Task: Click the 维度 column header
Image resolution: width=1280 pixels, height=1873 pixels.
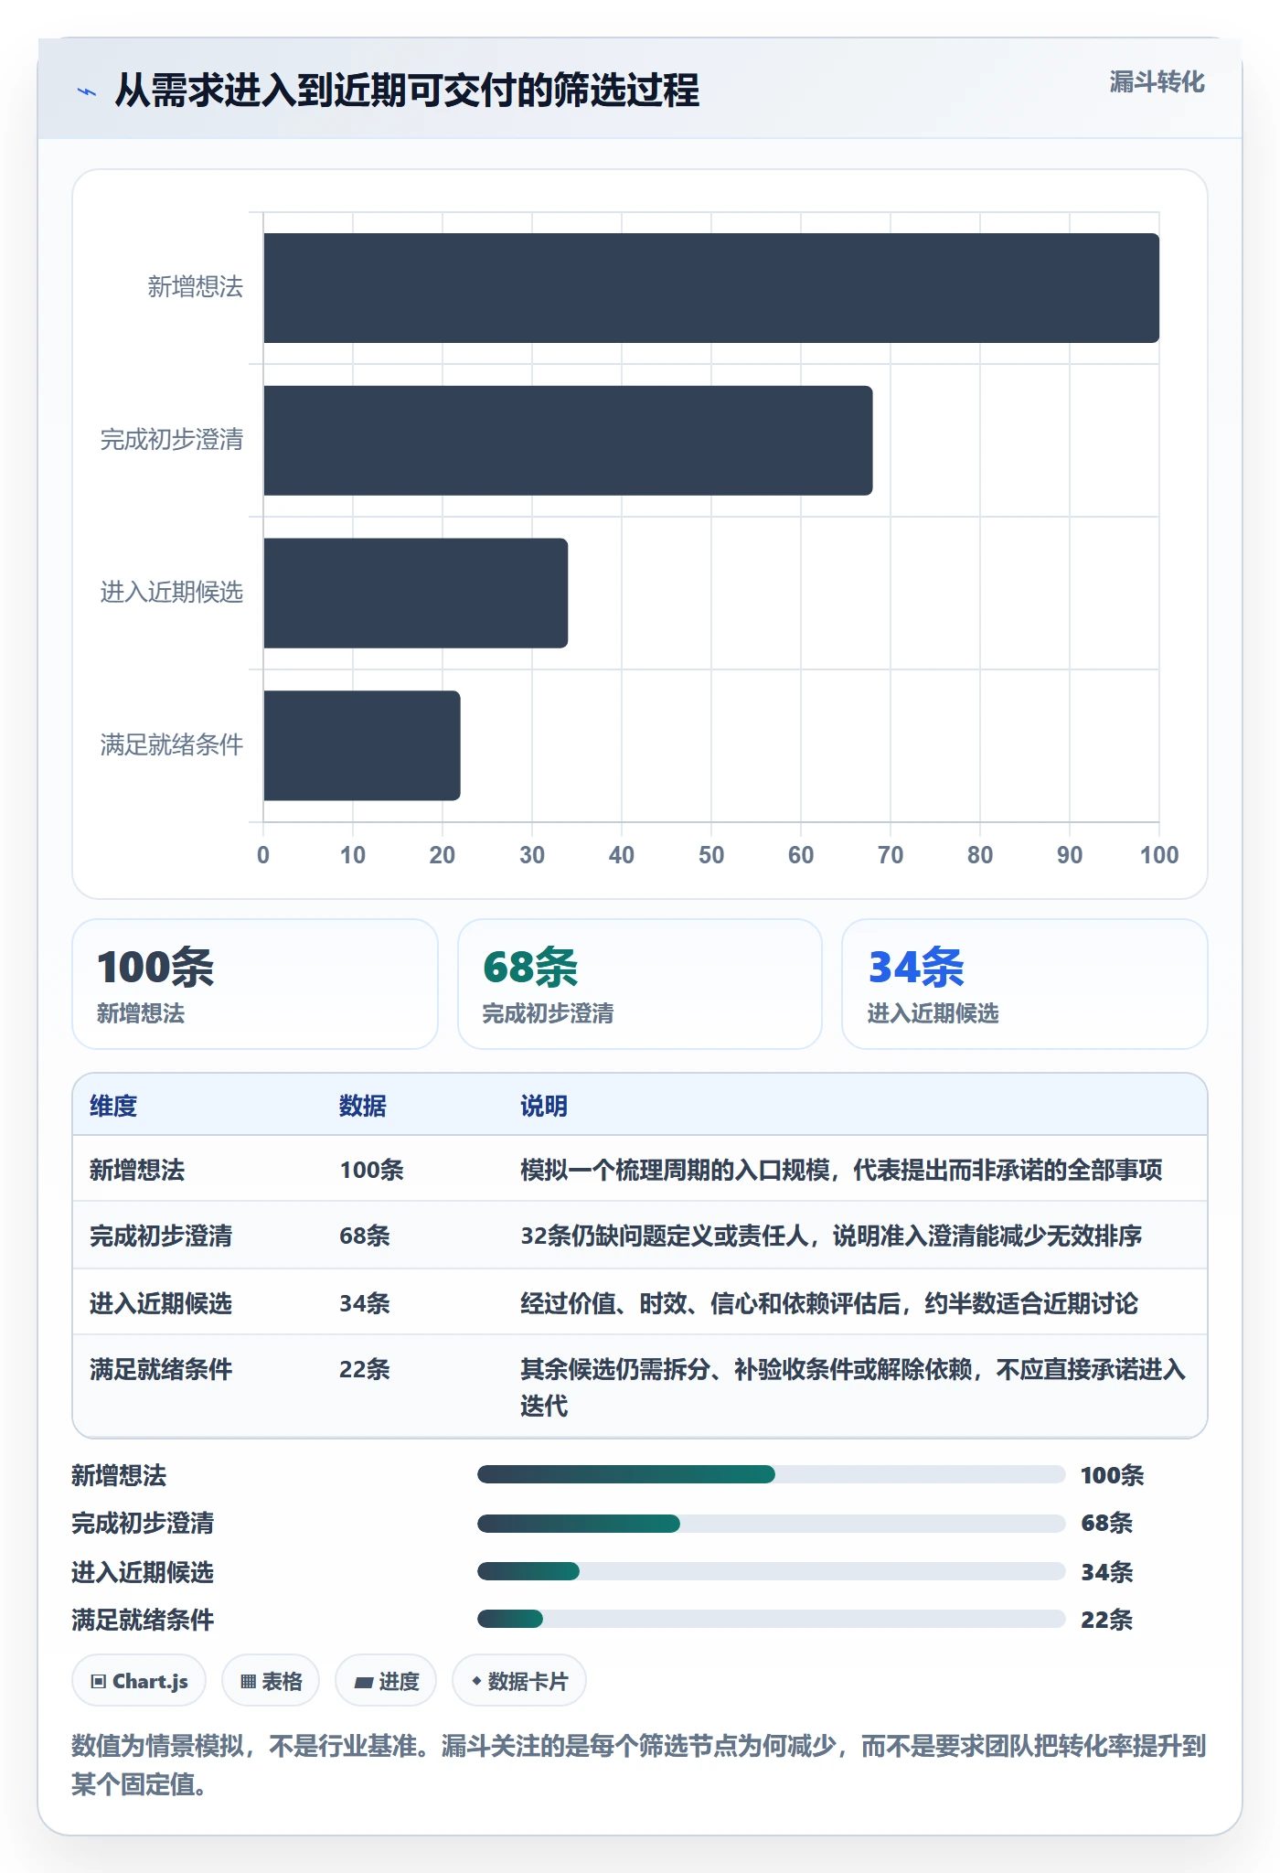Action: click(x=113, y=1106)
